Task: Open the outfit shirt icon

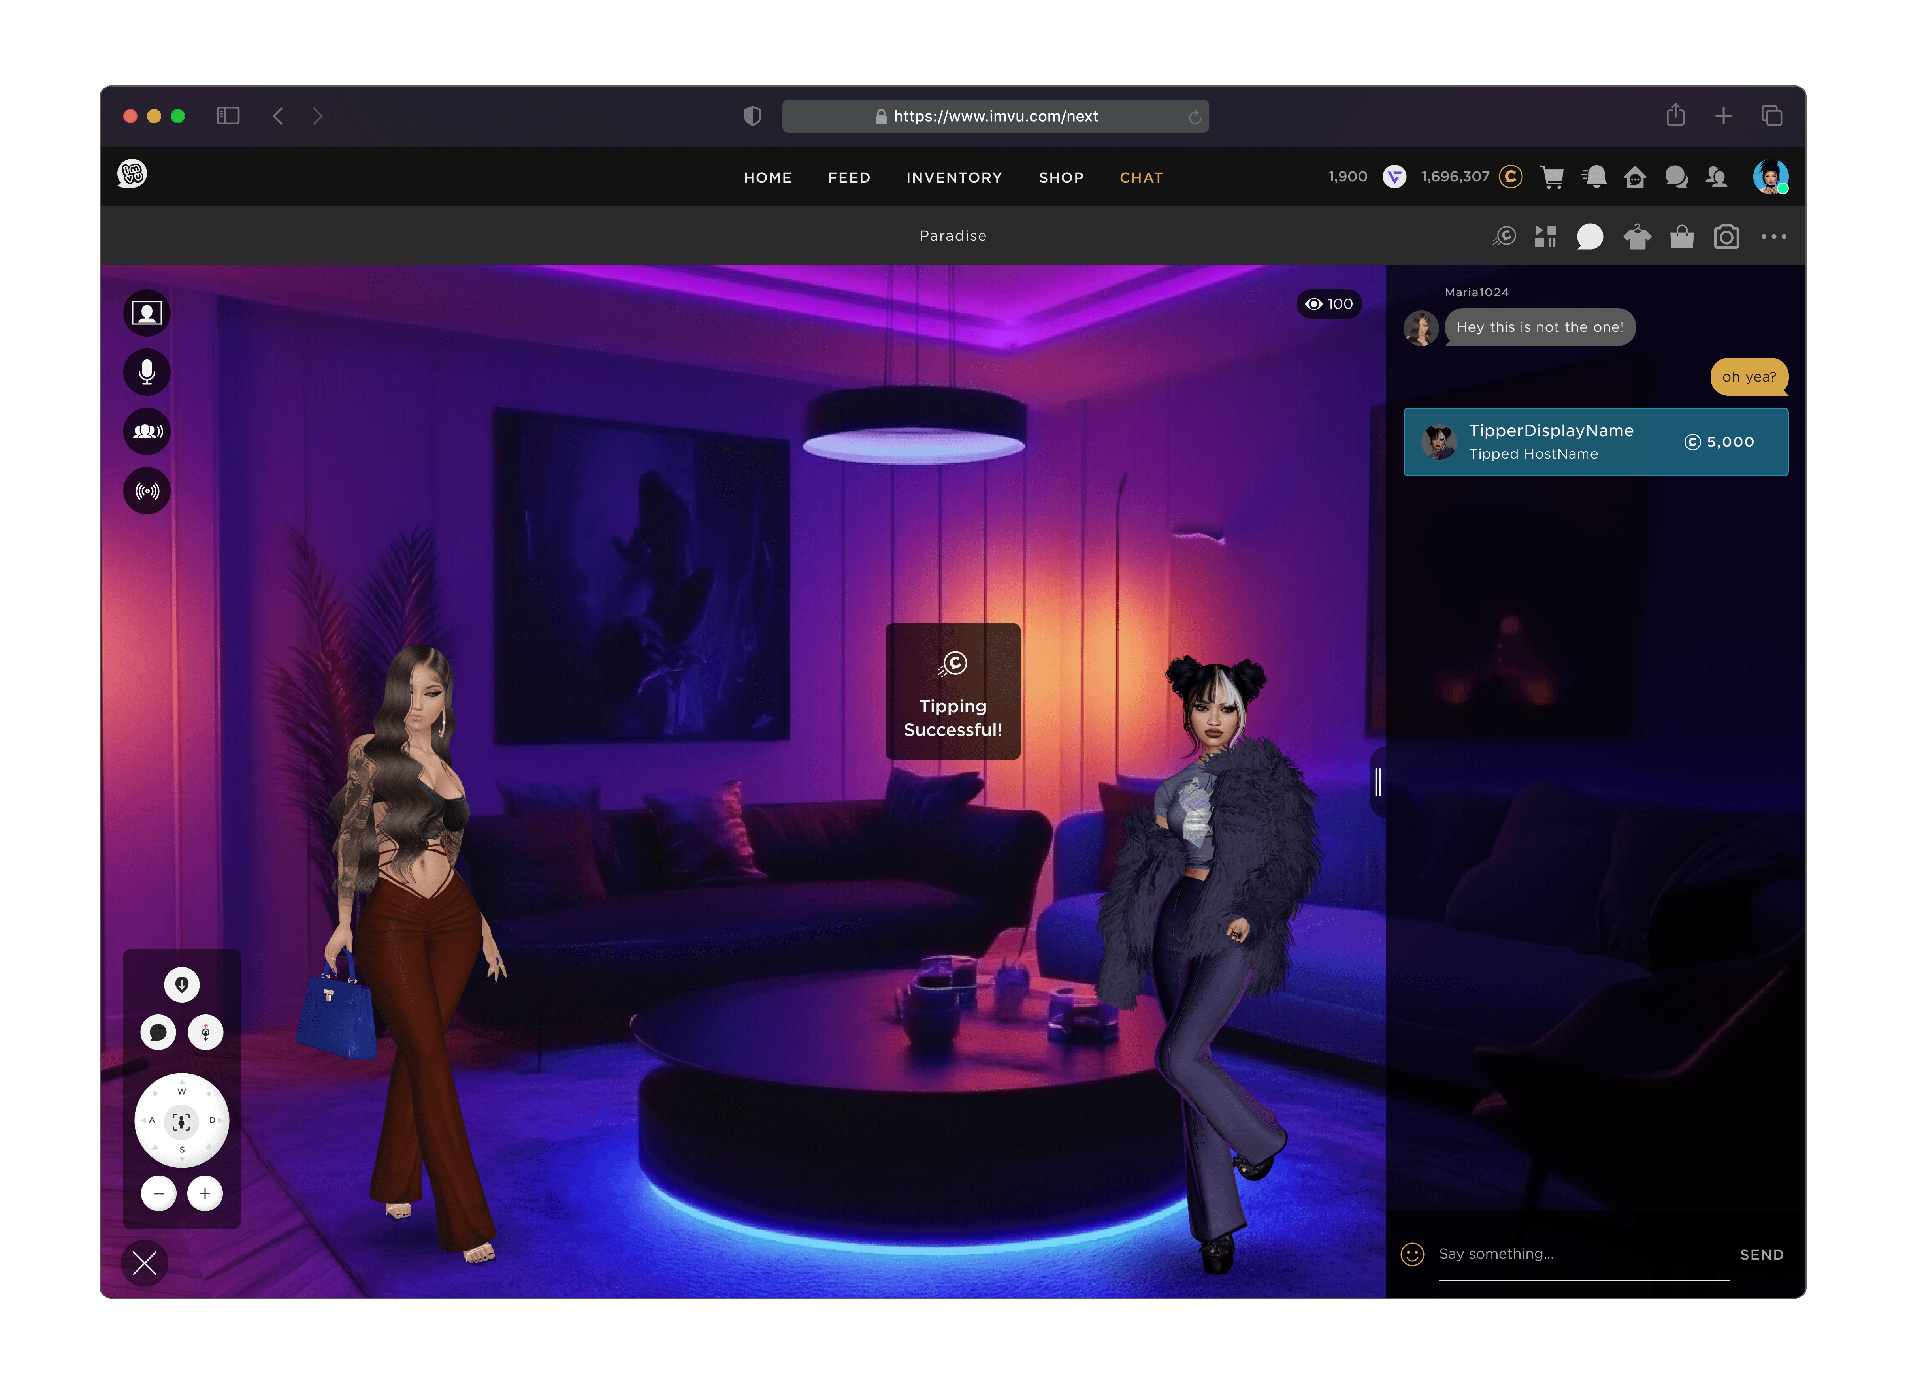Action: coord(1636,237)
